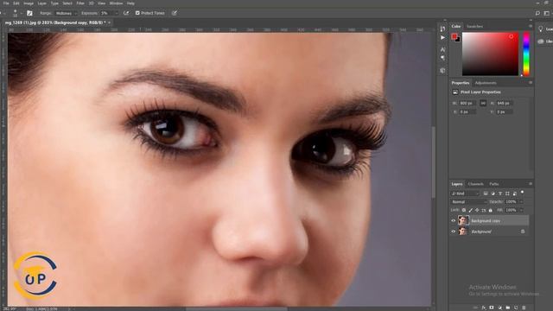
Task: Open the Filter menu
Action: [x=80, y=3]
